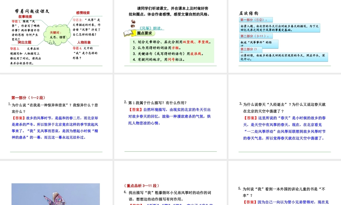Select list item 4 about 问号标注
This screenshot has height=205, width=341.
(159, 59)
